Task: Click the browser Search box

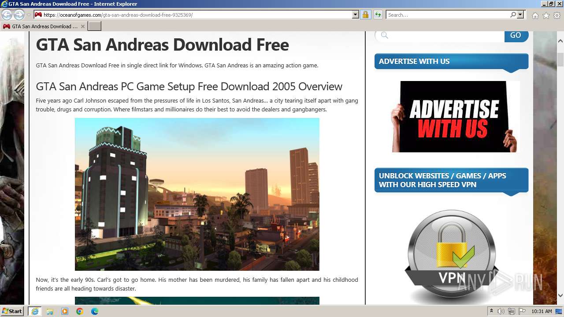Action: (447, 15)
